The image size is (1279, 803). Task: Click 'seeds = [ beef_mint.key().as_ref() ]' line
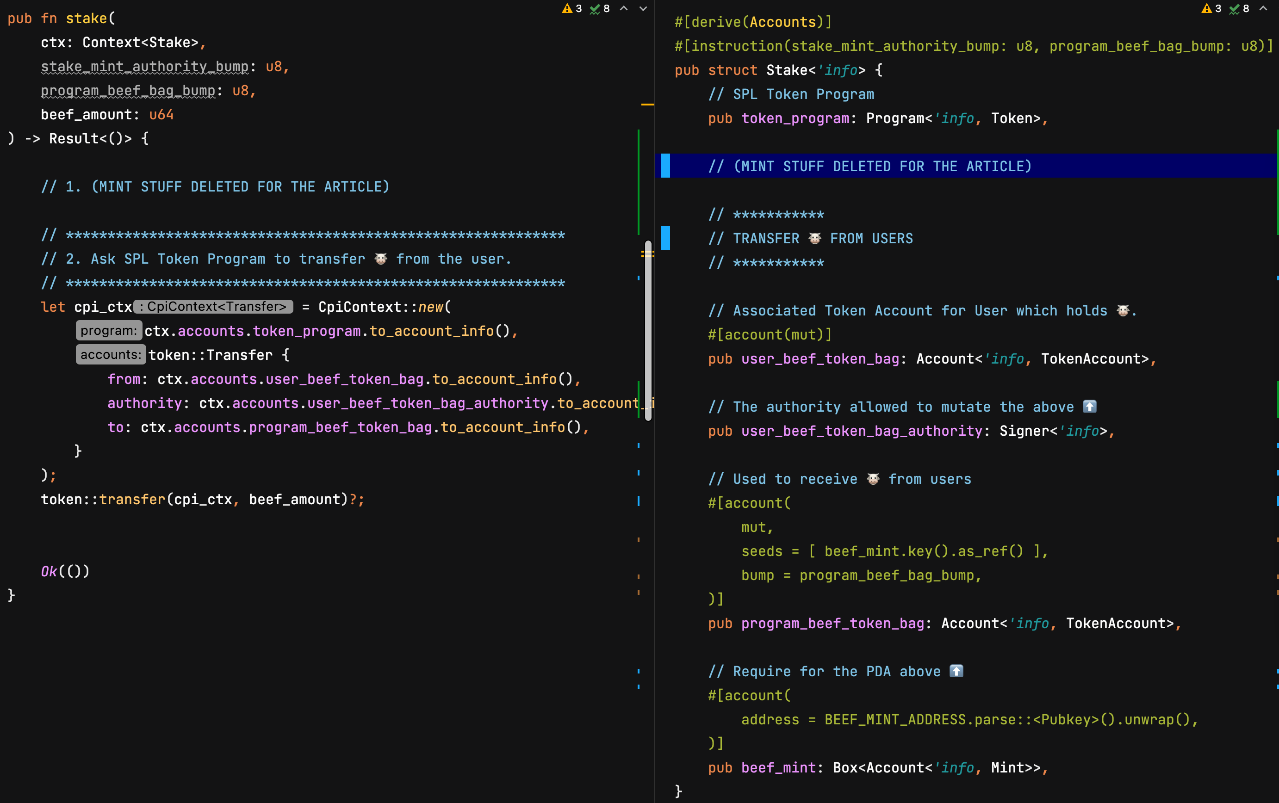[x=895, y=551]
